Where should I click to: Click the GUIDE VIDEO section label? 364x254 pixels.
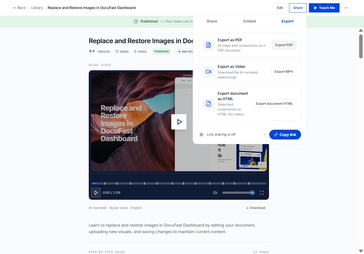pos(100,65)
